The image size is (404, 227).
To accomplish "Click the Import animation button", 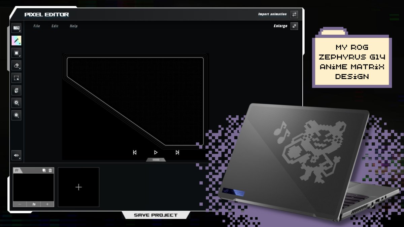I will coord(272,14).
